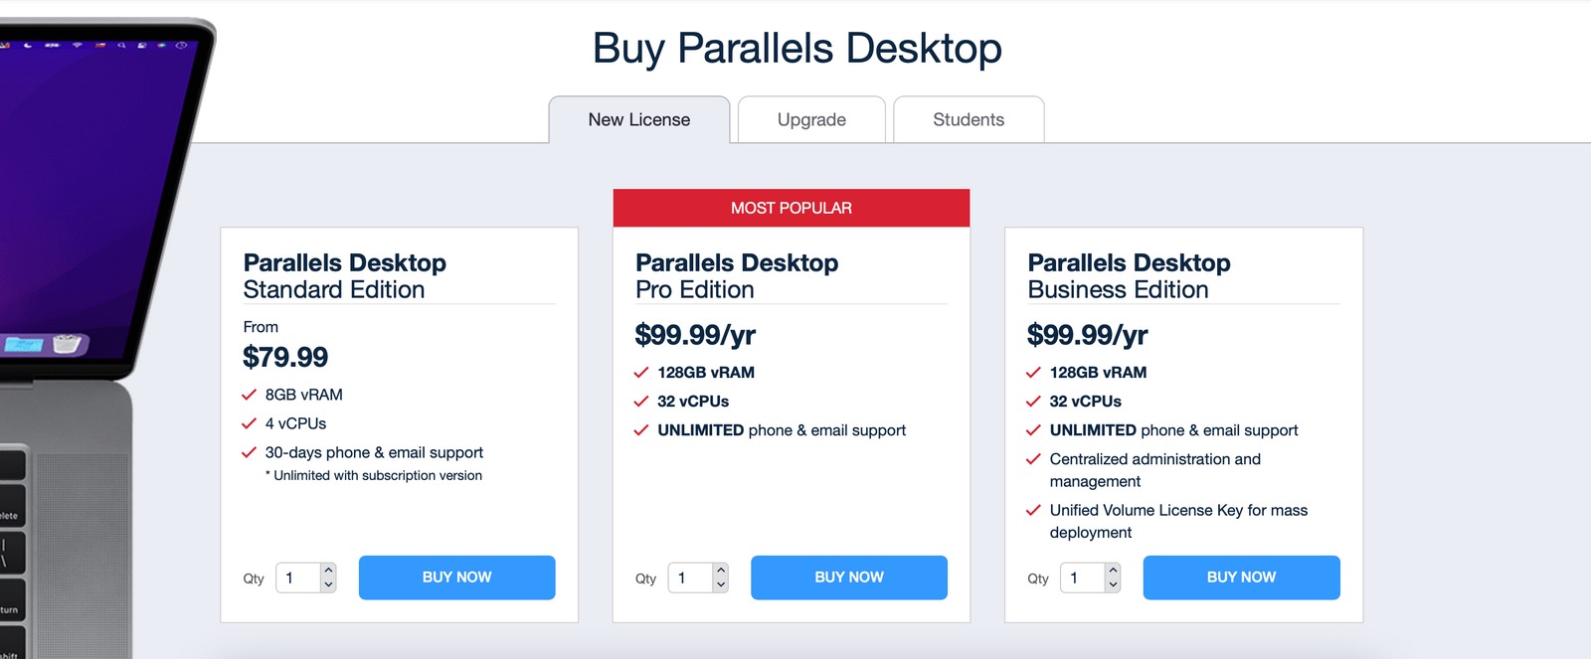Focus the Standard Edition Qty field
Image resolution: width=1591 pixels, height=659 pixels.
[x=298, y=577]
